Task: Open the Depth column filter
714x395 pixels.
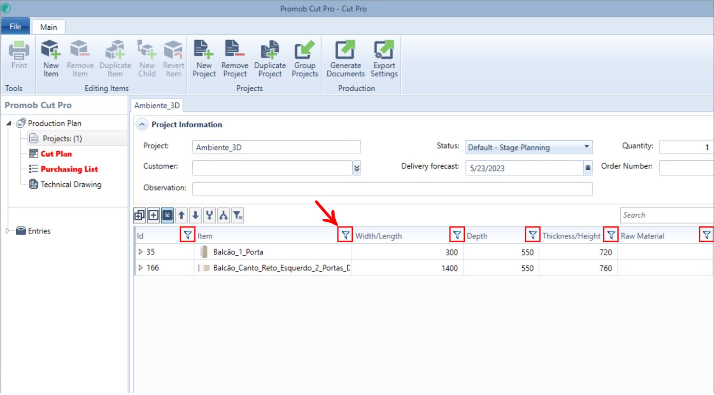Action: pyautogui.click(x=532, y=235)
